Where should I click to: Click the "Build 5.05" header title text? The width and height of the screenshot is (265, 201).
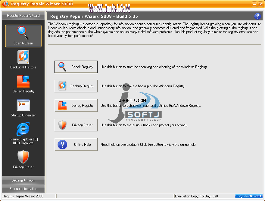coord(127,16)
